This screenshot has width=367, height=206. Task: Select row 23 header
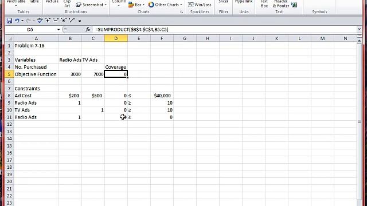tap(9, 203)
